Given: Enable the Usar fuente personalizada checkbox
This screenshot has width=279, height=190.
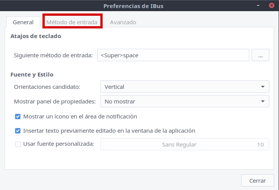Looking at the screenshot, I should [x=18, y=145].
